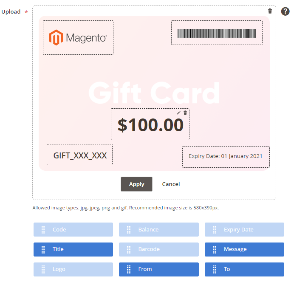Select the Message field chip
This screenshot has height=282, width=291.
tap(244, 249)
